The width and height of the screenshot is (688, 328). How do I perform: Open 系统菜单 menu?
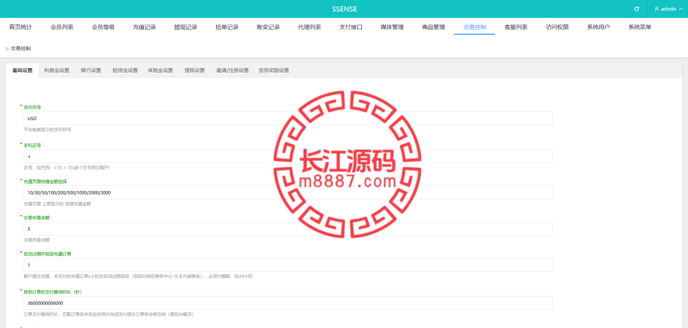point(640,27)
